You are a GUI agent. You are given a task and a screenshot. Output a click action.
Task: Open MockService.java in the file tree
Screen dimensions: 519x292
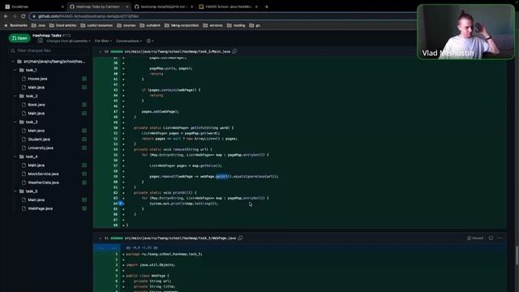(43, 174)
